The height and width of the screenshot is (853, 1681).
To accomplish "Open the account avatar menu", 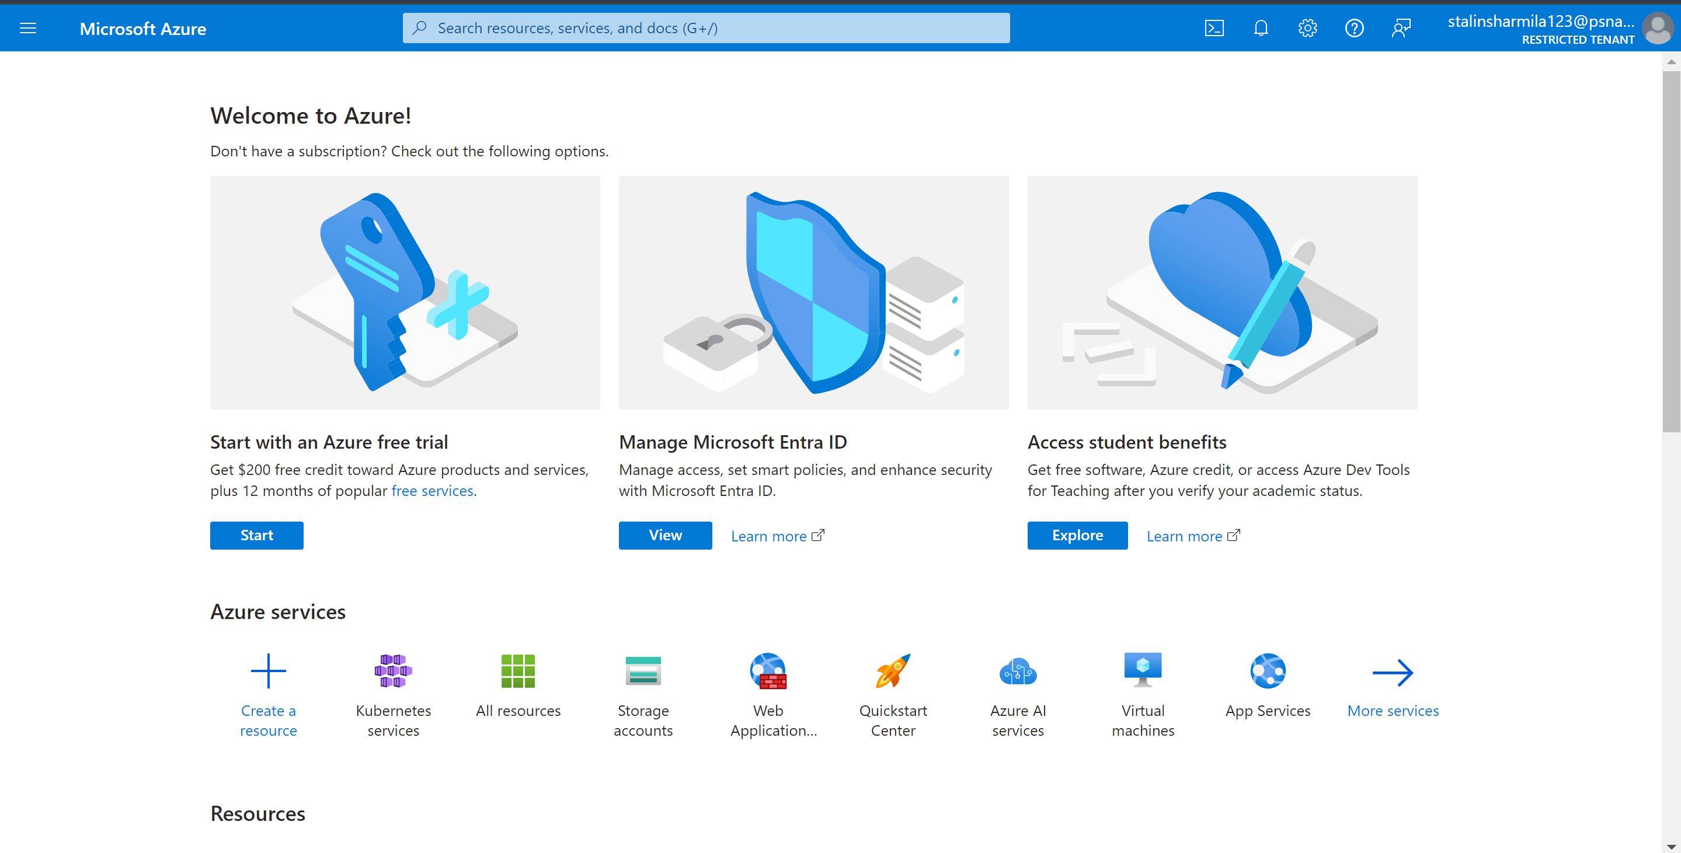I will point(1658,27).
